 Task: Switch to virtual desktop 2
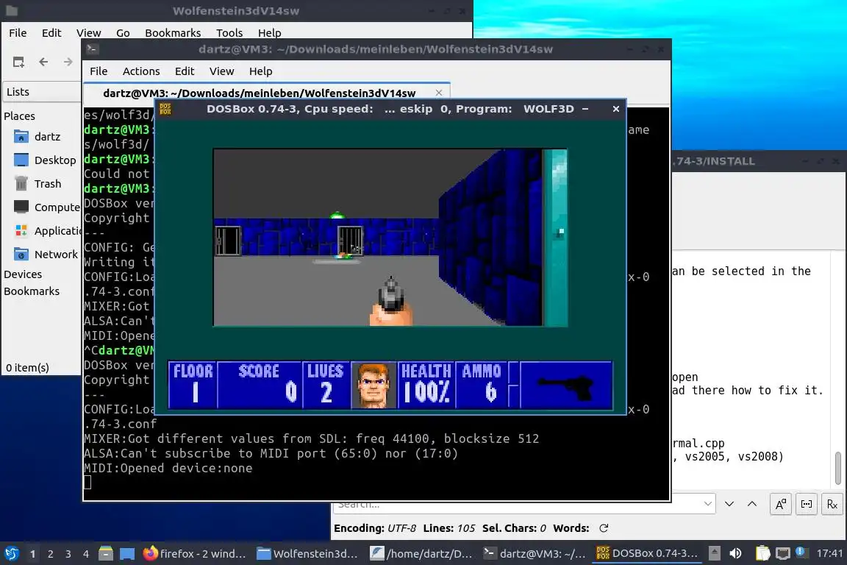pyautogui.click(x=50, y=554)
